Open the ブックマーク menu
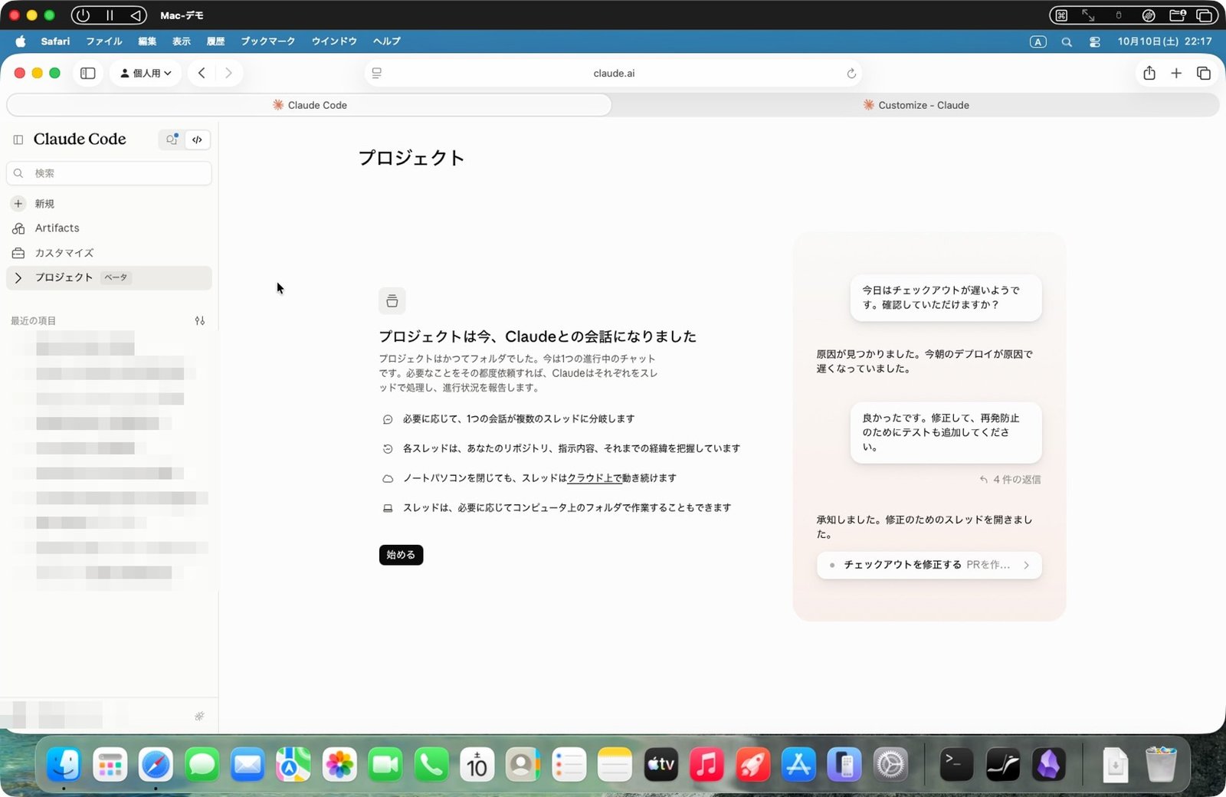 [267, 41]
